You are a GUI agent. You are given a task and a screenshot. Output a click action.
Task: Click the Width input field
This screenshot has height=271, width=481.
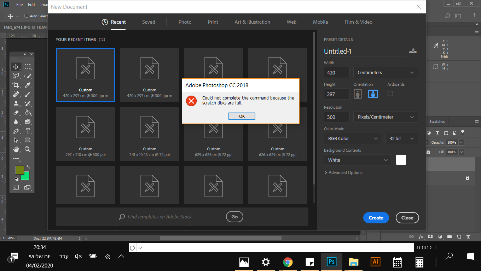click(337, 73)
